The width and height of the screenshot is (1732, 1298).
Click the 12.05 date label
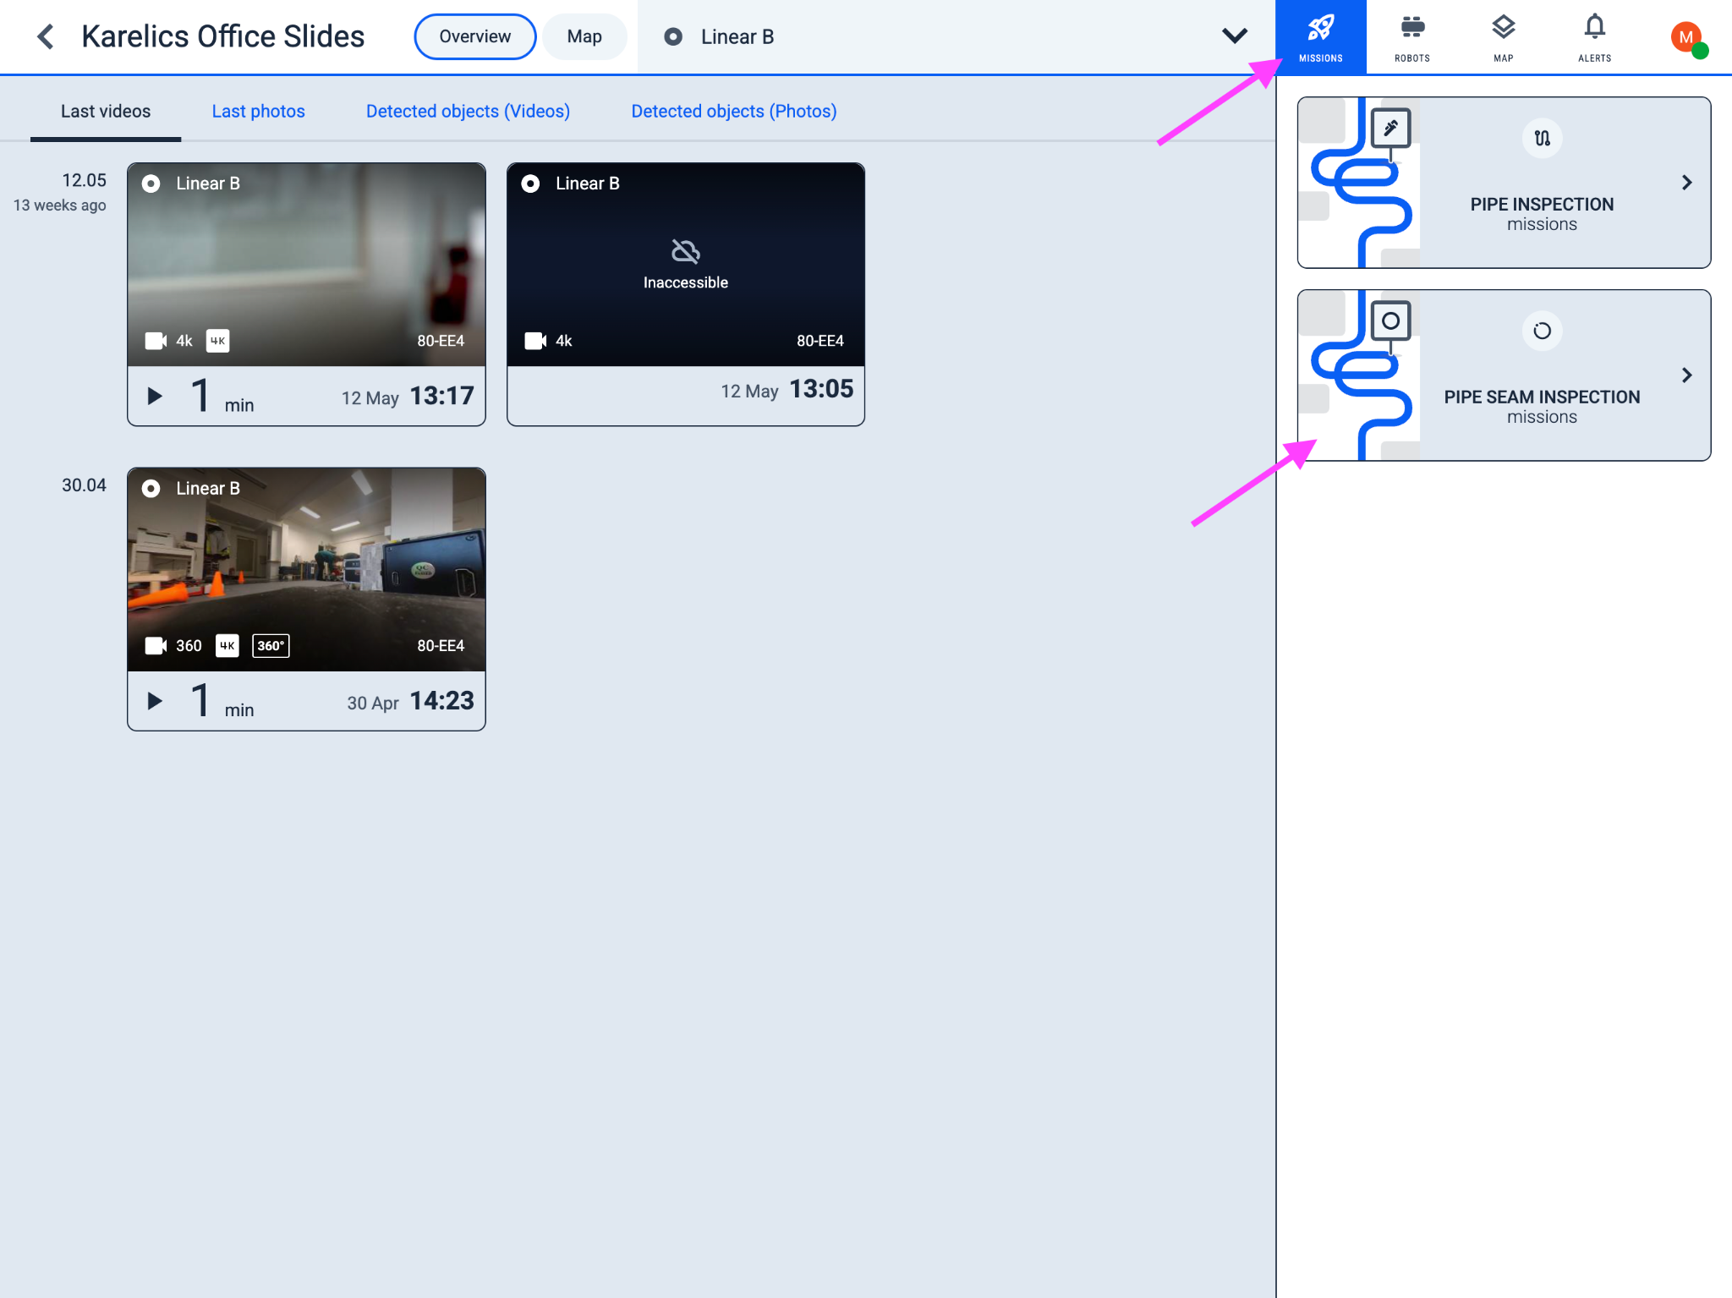pyautogui.click(x=84, y=180)
